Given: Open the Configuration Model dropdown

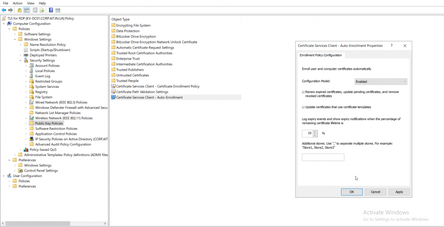Looking at the screenshot, I should coord(381,81).
